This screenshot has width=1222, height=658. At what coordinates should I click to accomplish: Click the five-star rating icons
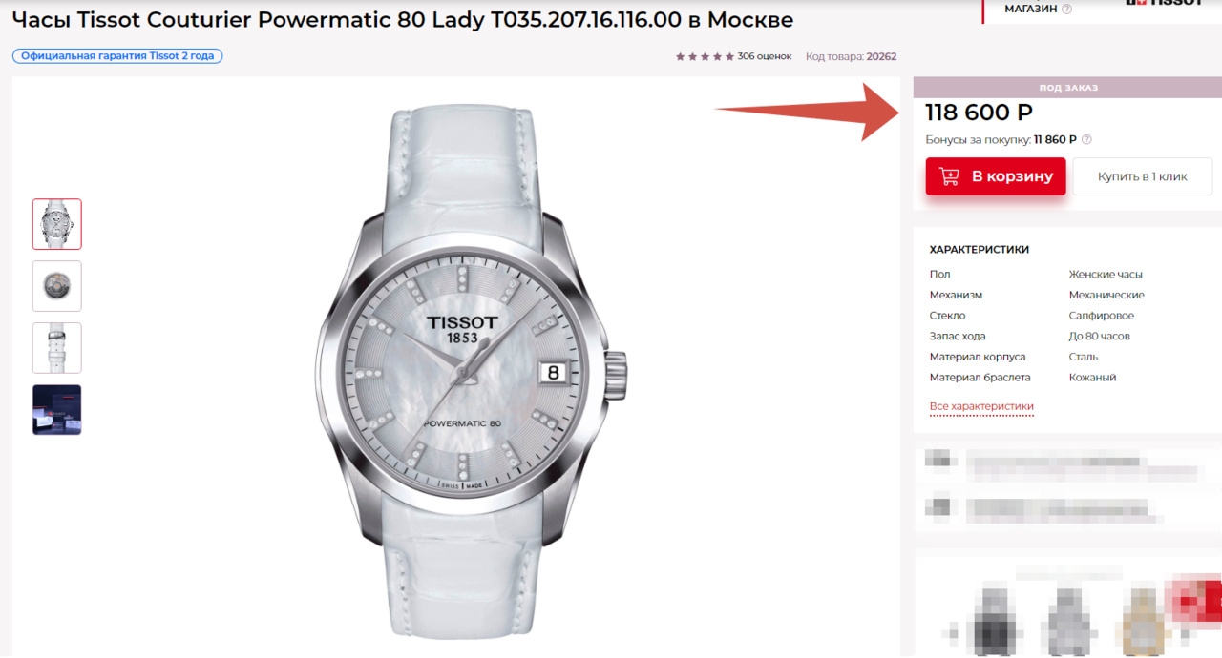[x=705, y=56]
